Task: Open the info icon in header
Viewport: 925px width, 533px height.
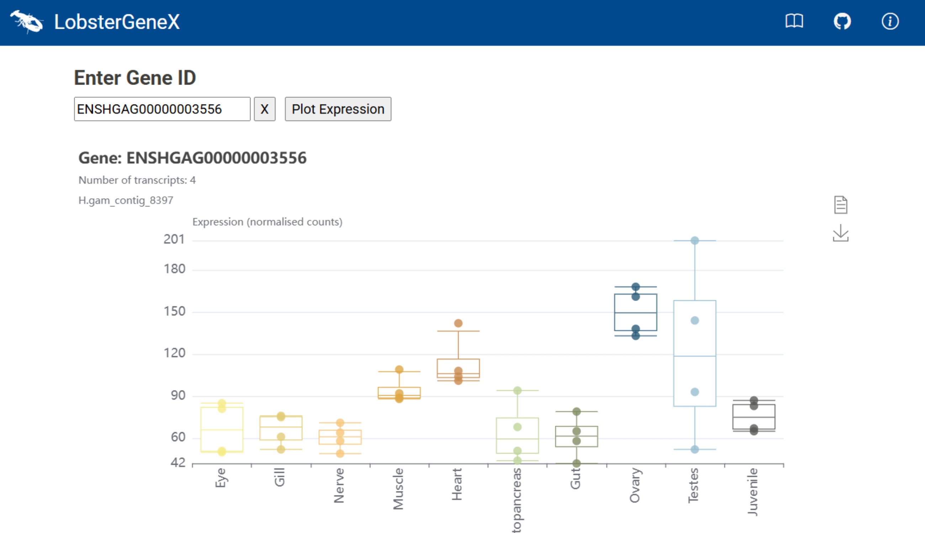Action: (890, 21)
